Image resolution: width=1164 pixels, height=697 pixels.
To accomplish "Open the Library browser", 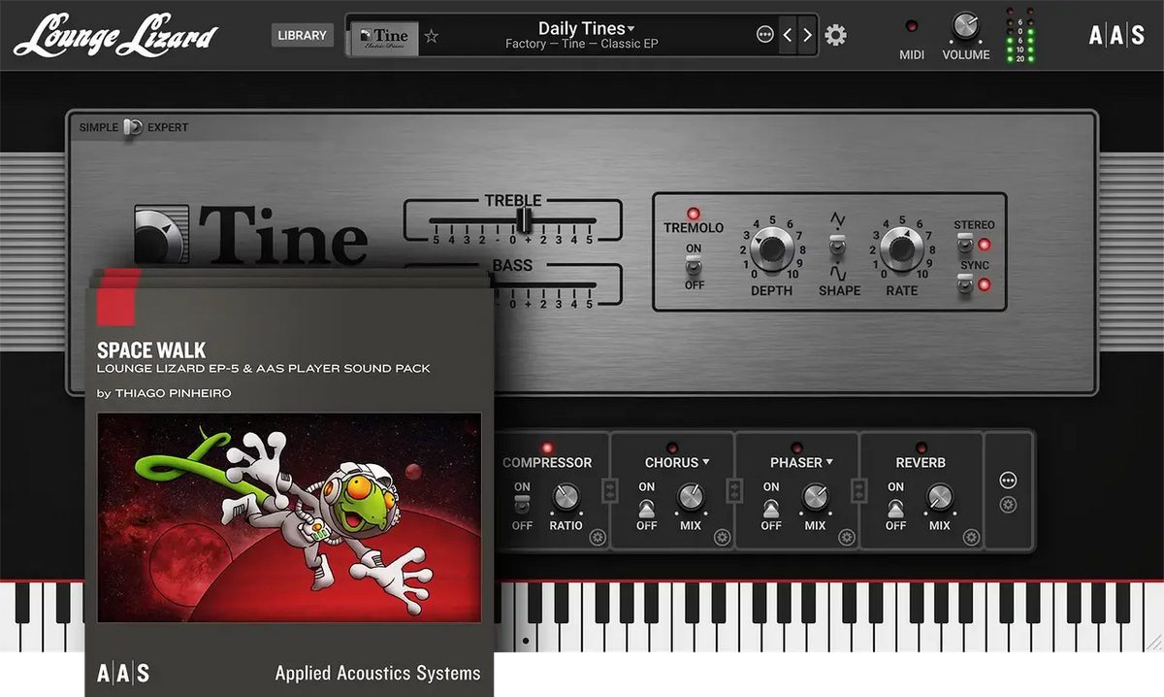I will pyautogui.click(x=302, y=34).
